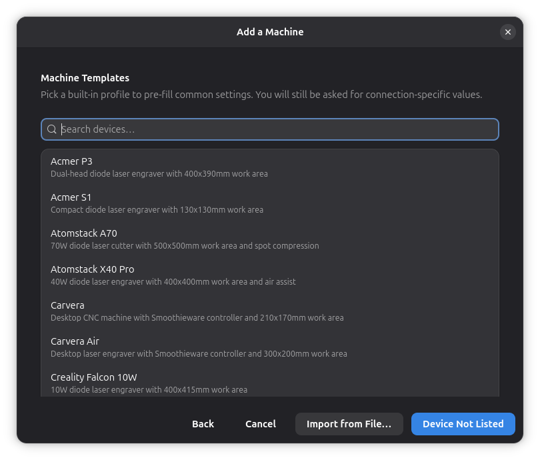Pick the Carvera machine template
The width and height of the screenshot is (540, 460).
(x=270, y=311)
